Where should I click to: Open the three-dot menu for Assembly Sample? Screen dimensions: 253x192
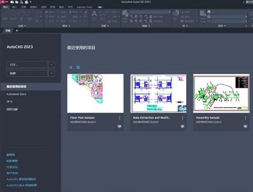click(246, 118)
